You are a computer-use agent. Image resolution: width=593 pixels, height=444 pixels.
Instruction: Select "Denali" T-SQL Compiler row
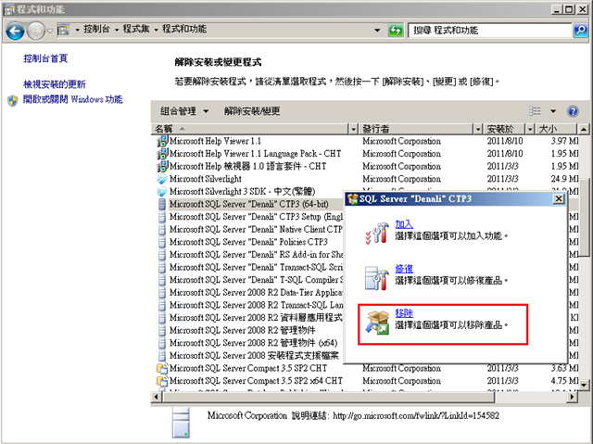pos(249,280)
